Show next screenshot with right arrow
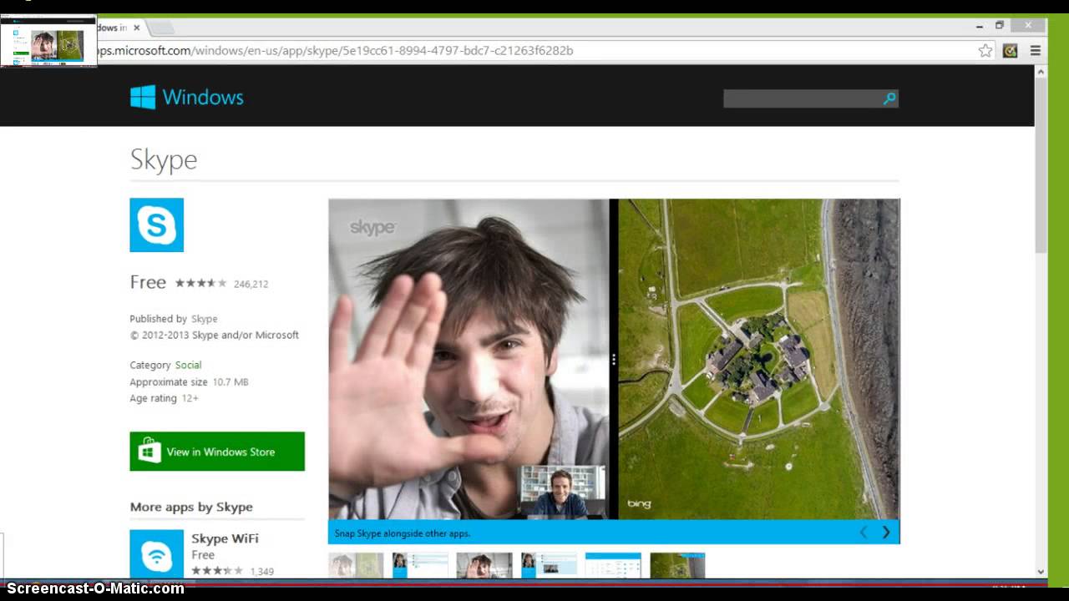 point(886,533)
